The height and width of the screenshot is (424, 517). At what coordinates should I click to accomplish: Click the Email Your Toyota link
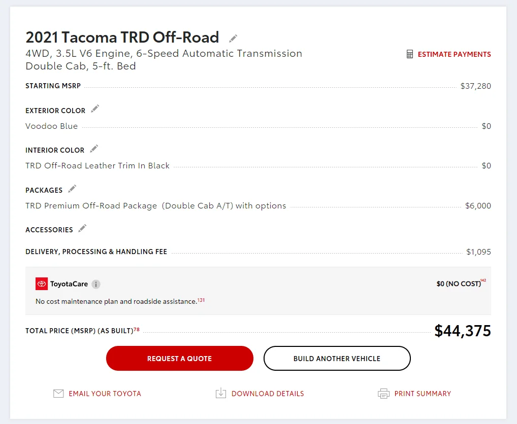(x=105, y=394)
